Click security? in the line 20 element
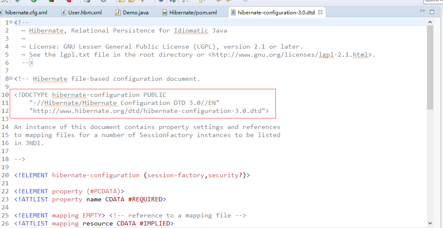 pyautogui.click(x=225, y=175)
